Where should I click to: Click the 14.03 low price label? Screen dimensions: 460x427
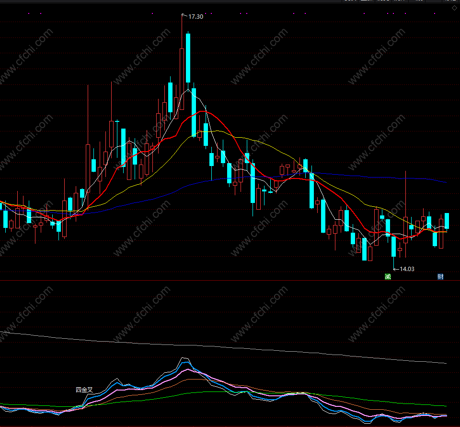point(407,269)
